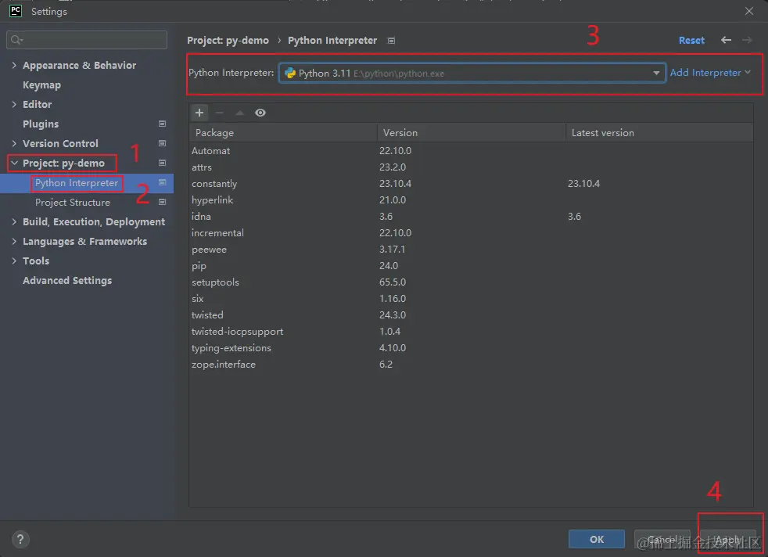Viewport: 768px width, 557px height.
Task: Collapse the Project: py-demo section
Action: click(14, 164)
